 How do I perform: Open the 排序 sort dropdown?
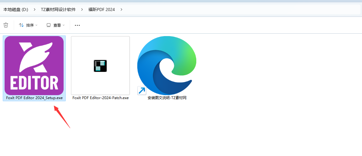(28, 25)
